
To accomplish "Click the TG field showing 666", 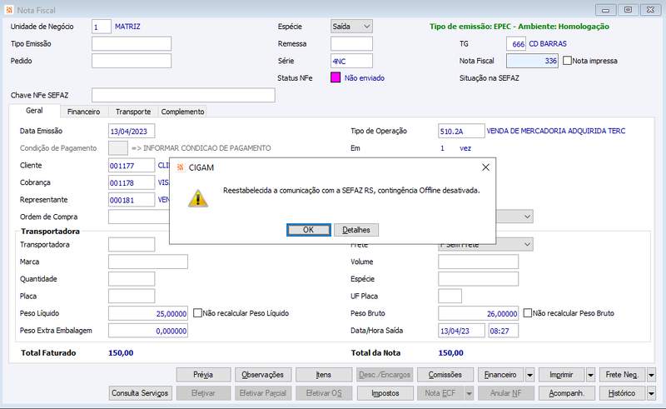I will [x=516, y=44].
